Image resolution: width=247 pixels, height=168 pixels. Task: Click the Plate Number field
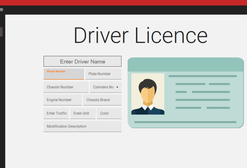pos(103,74)
